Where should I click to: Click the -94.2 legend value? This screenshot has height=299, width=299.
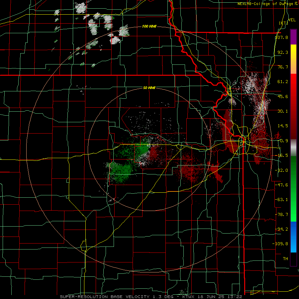(x=282, y=229)
